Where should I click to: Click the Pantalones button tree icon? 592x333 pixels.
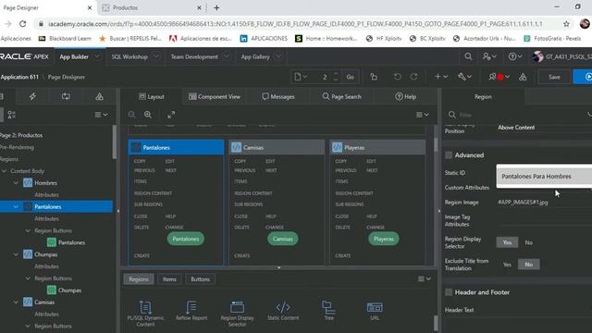(52, 242)
